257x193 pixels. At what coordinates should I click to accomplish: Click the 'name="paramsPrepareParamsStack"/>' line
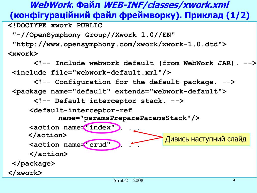(129, 118)
